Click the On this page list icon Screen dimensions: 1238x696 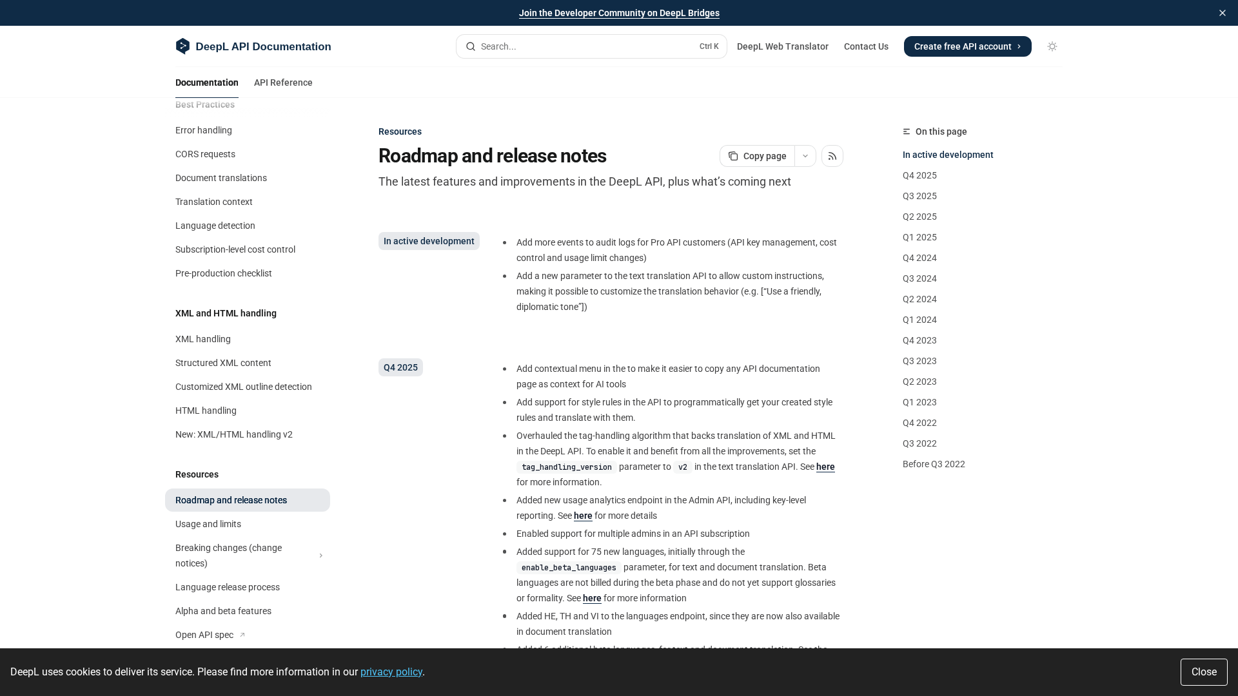coord(907,131)
